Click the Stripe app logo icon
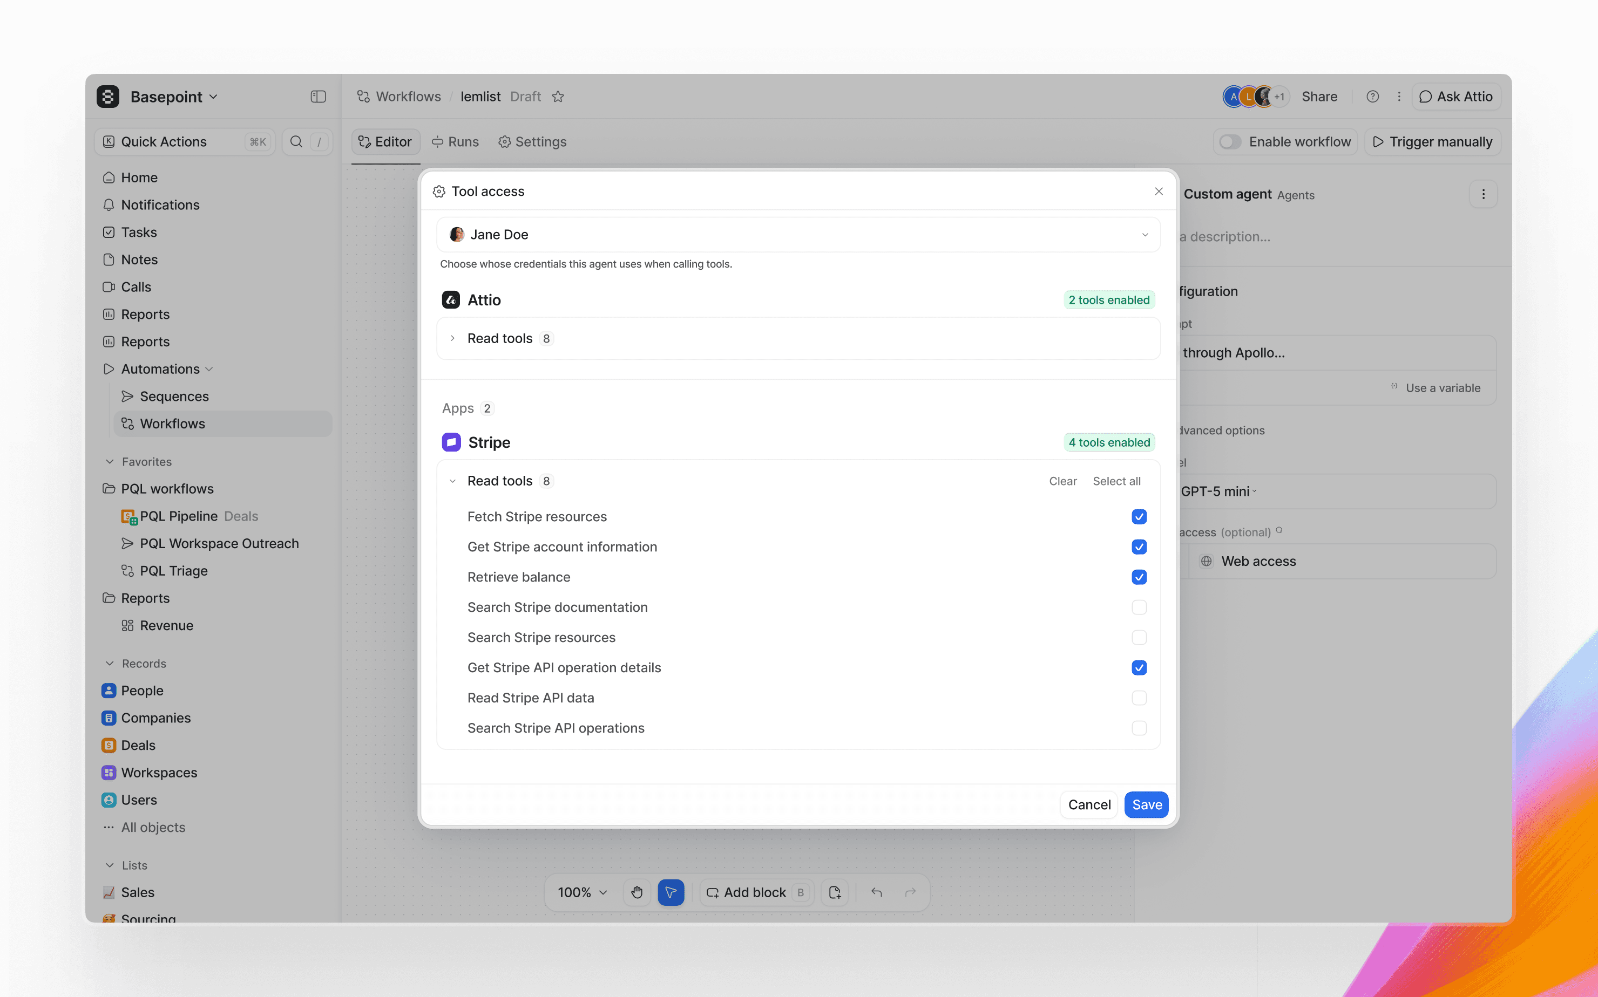Screen dimensions: 1598x997 [x=451, y=442]
